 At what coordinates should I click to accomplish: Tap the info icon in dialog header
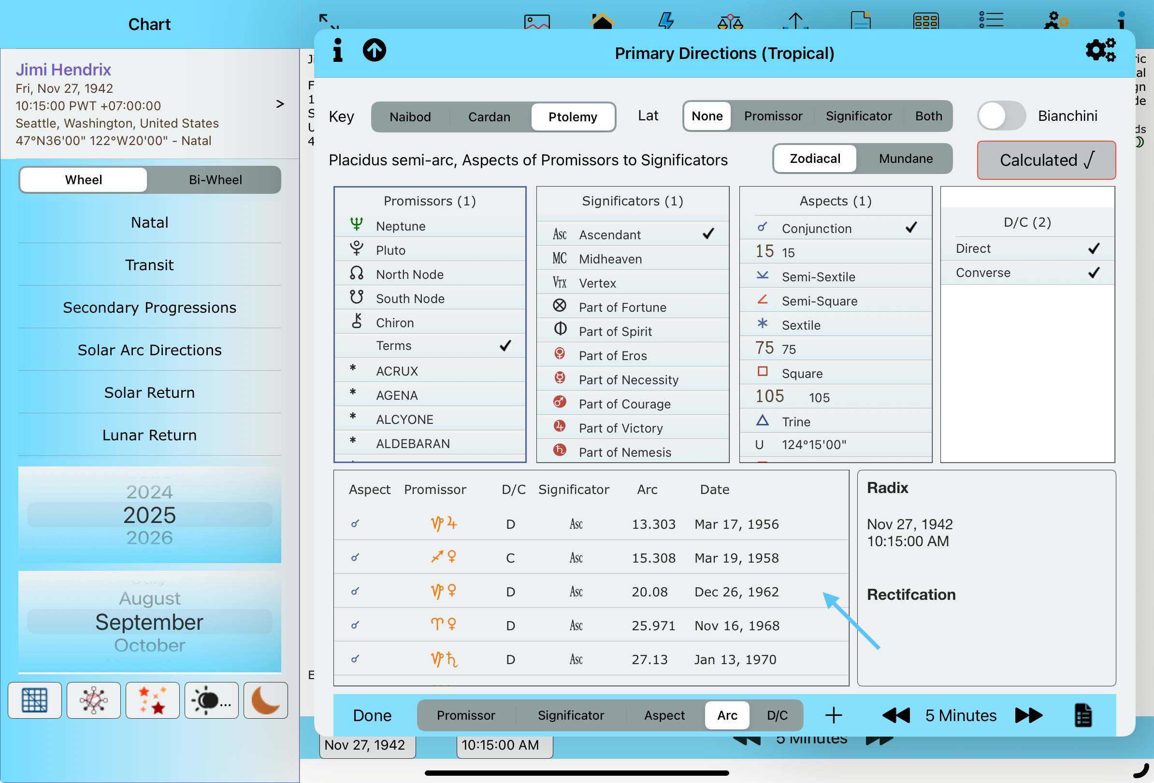click(x=338, y=50)
